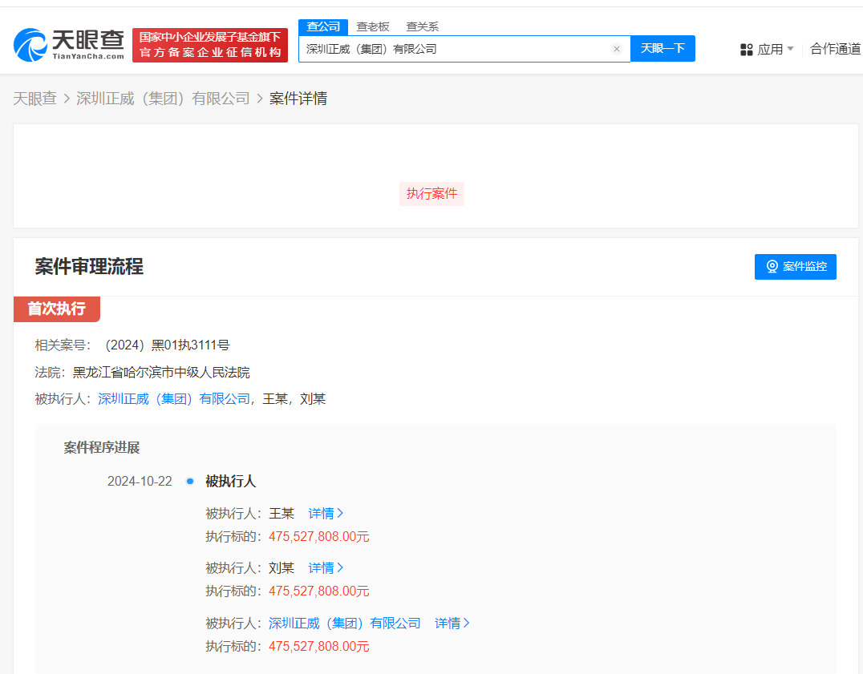
Task: Click 475,527,808.00元 amount under 王某
Action: 319,537
